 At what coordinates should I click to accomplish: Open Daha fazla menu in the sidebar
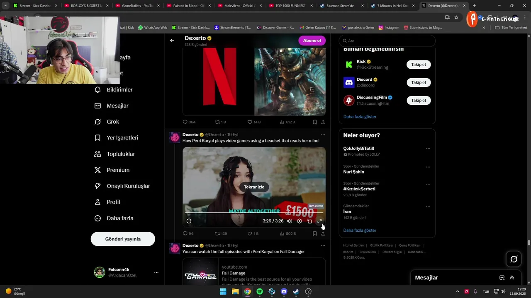(x=114, y=218)
